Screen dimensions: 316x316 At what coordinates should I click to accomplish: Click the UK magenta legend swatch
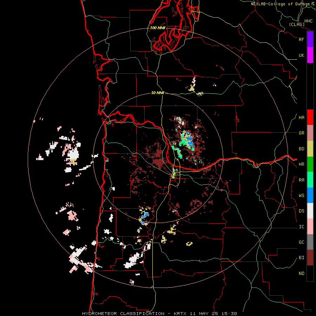coord(310,55)
